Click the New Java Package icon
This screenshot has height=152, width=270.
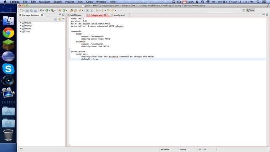[x=60, y=11]
